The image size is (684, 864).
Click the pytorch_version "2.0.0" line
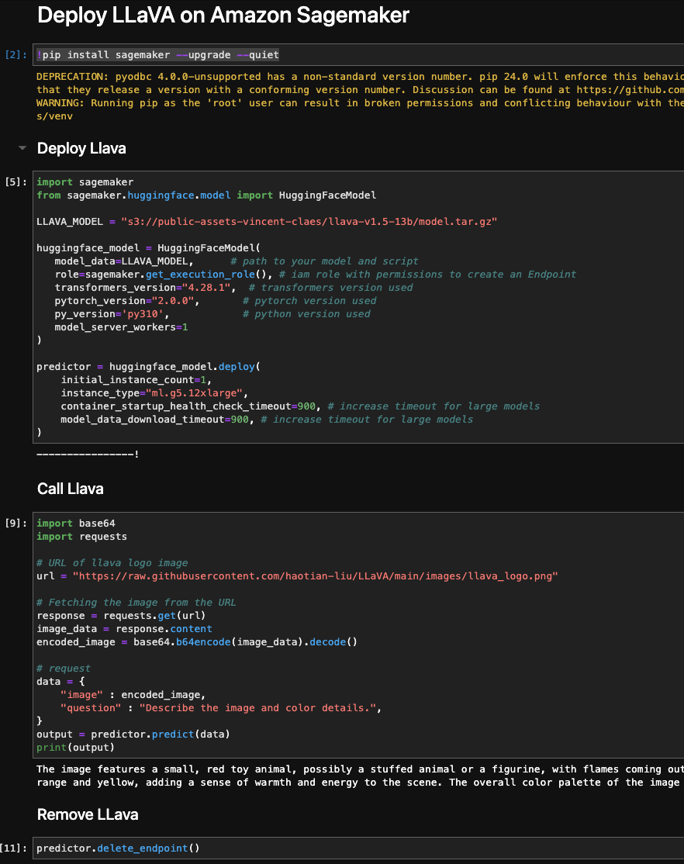[x=216, y=301]
